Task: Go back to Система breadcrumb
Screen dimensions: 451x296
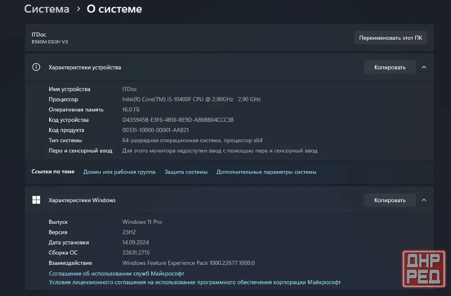Action: (x=46, y=9)
